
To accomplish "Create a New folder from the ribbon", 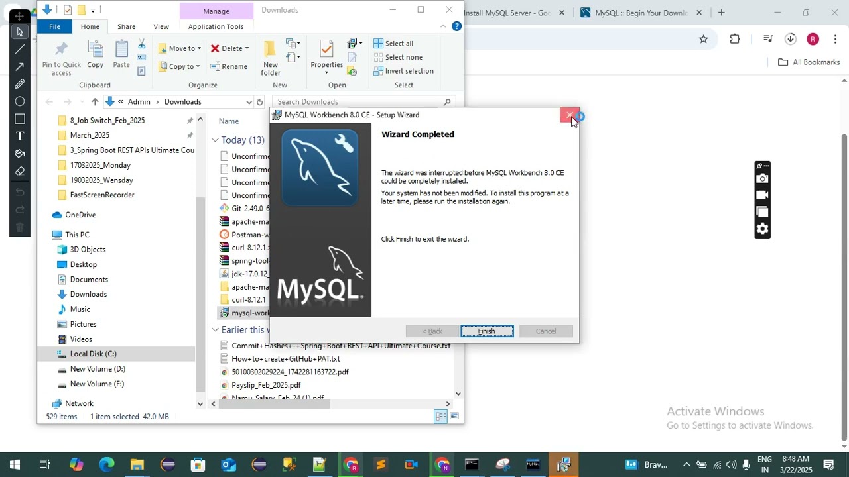I will pos(271,58).
